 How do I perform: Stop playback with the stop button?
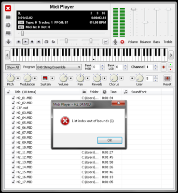tap(19, 42)
